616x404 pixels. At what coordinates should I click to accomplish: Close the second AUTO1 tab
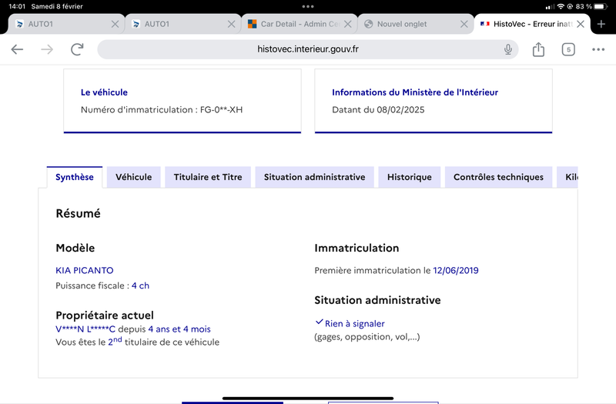(232, 24)
